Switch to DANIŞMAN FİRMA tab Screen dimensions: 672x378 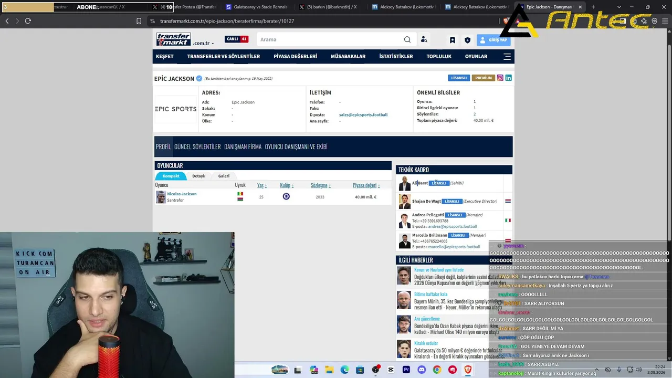(243, 147)
